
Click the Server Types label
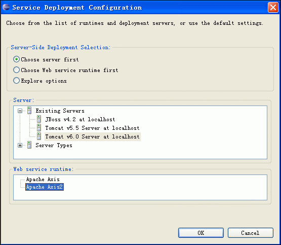click(54, 145)
